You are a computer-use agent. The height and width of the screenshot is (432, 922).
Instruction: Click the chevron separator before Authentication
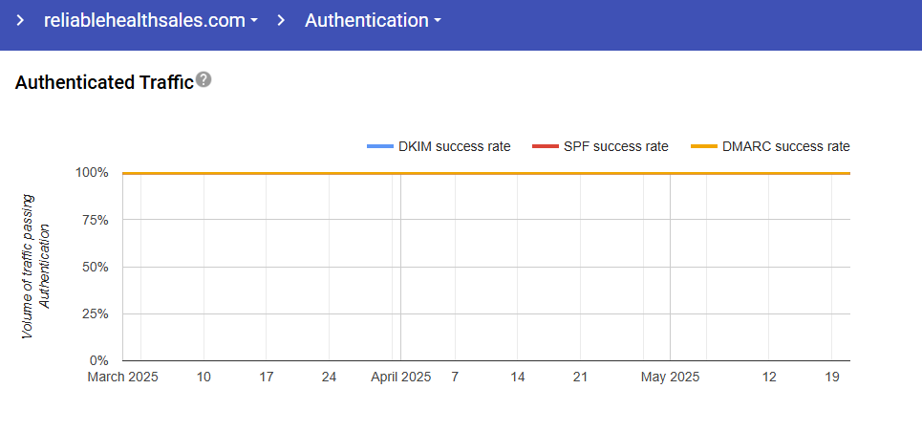pos(281,20)
